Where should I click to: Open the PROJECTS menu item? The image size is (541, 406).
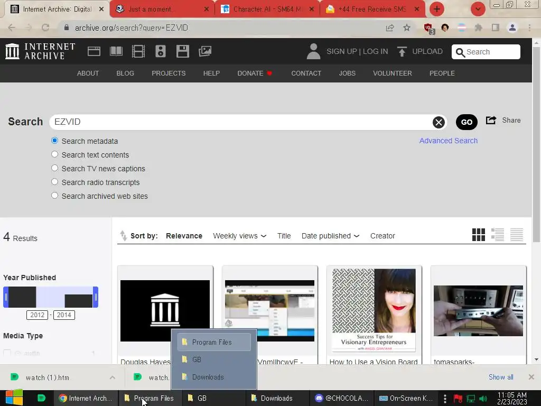click(169, 73)
